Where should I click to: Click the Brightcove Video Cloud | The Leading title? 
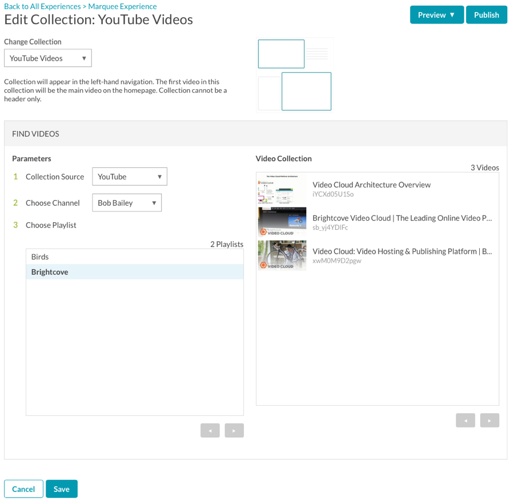coord(402,218)
